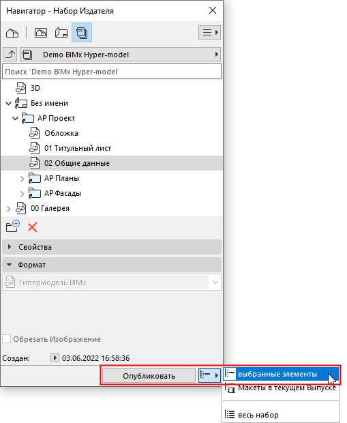Image resolution: width=347 pixels, height=423 pixels.
Task: Open the 'Гипермодель BIMx' format dropdown
Action: pos(112,282)
